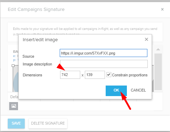Screen dimensions: 170x132
Task: Click into the Image description field
Action: click(x=104, y=64)
